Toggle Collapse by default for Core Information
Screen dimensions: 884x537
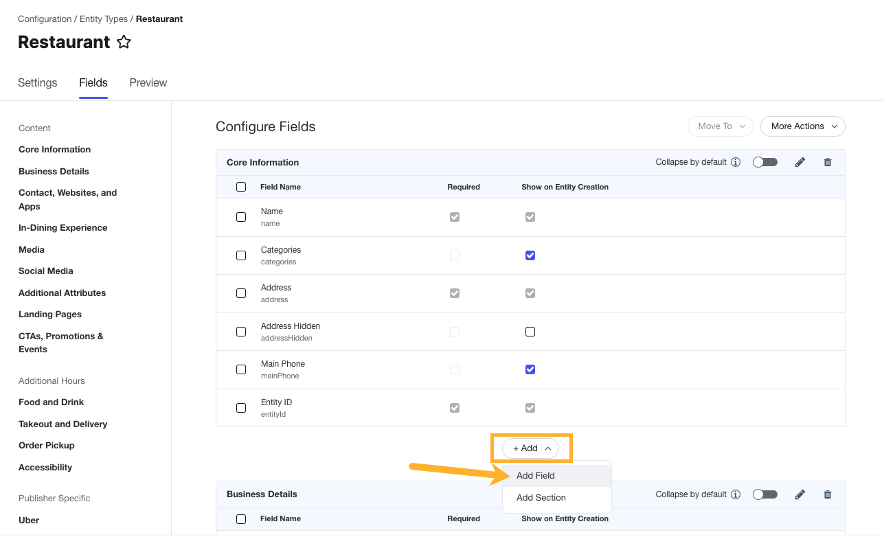(764, 163)
